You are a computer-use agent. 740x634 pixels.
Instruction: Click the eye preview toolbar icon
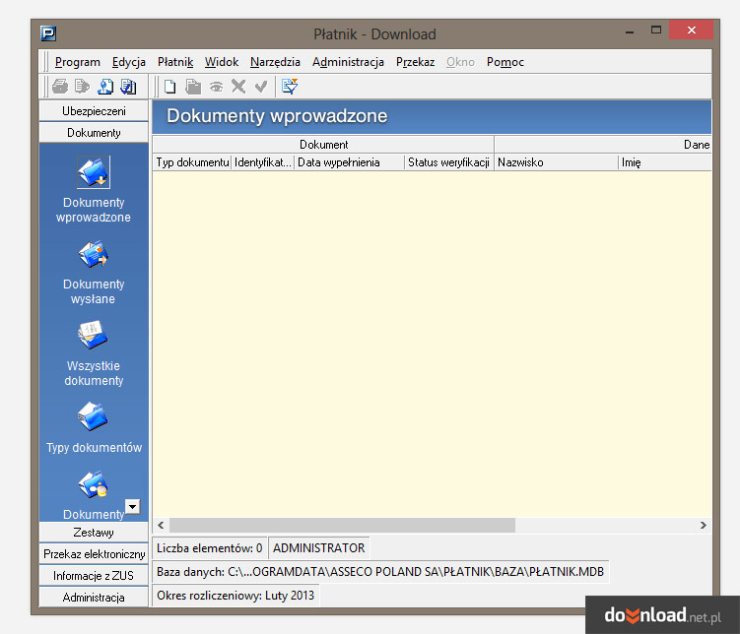(x=216, y=87)
